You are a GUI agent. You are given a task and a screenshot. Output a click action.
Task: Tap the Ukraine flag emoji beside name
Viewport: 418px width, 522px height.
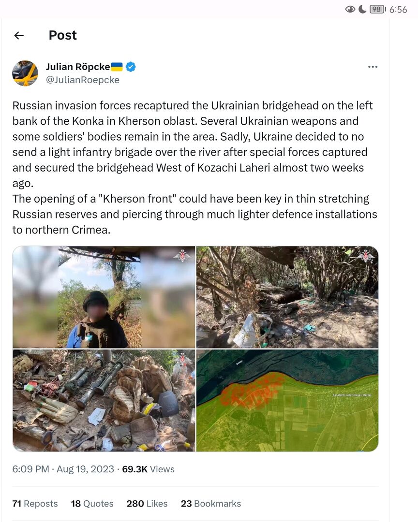(x=117, y=67)
